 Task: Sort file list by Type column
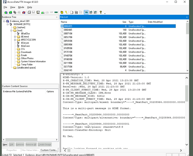pyautogui.click(x=137, y=22)
